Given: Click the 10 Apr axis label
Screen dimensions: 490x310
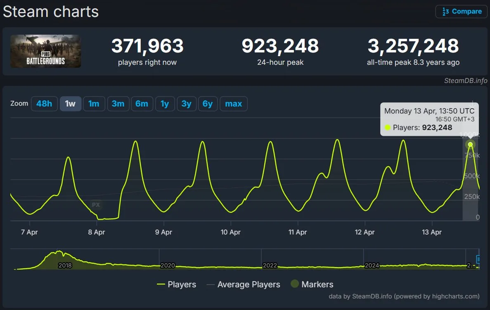Looking at the screenshot, I should pyautogui.click(x=230, y=232).
